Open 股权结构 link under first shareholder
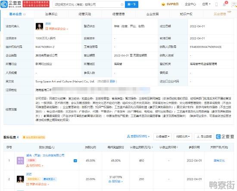This screenshot has height=191, width=237. [x=34, y=166]
